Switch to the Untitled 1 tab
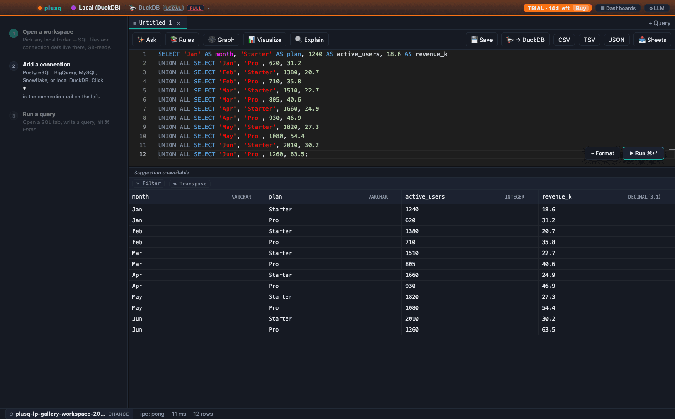This screenshot has height=419, width=675. click(x=155, y=23)
